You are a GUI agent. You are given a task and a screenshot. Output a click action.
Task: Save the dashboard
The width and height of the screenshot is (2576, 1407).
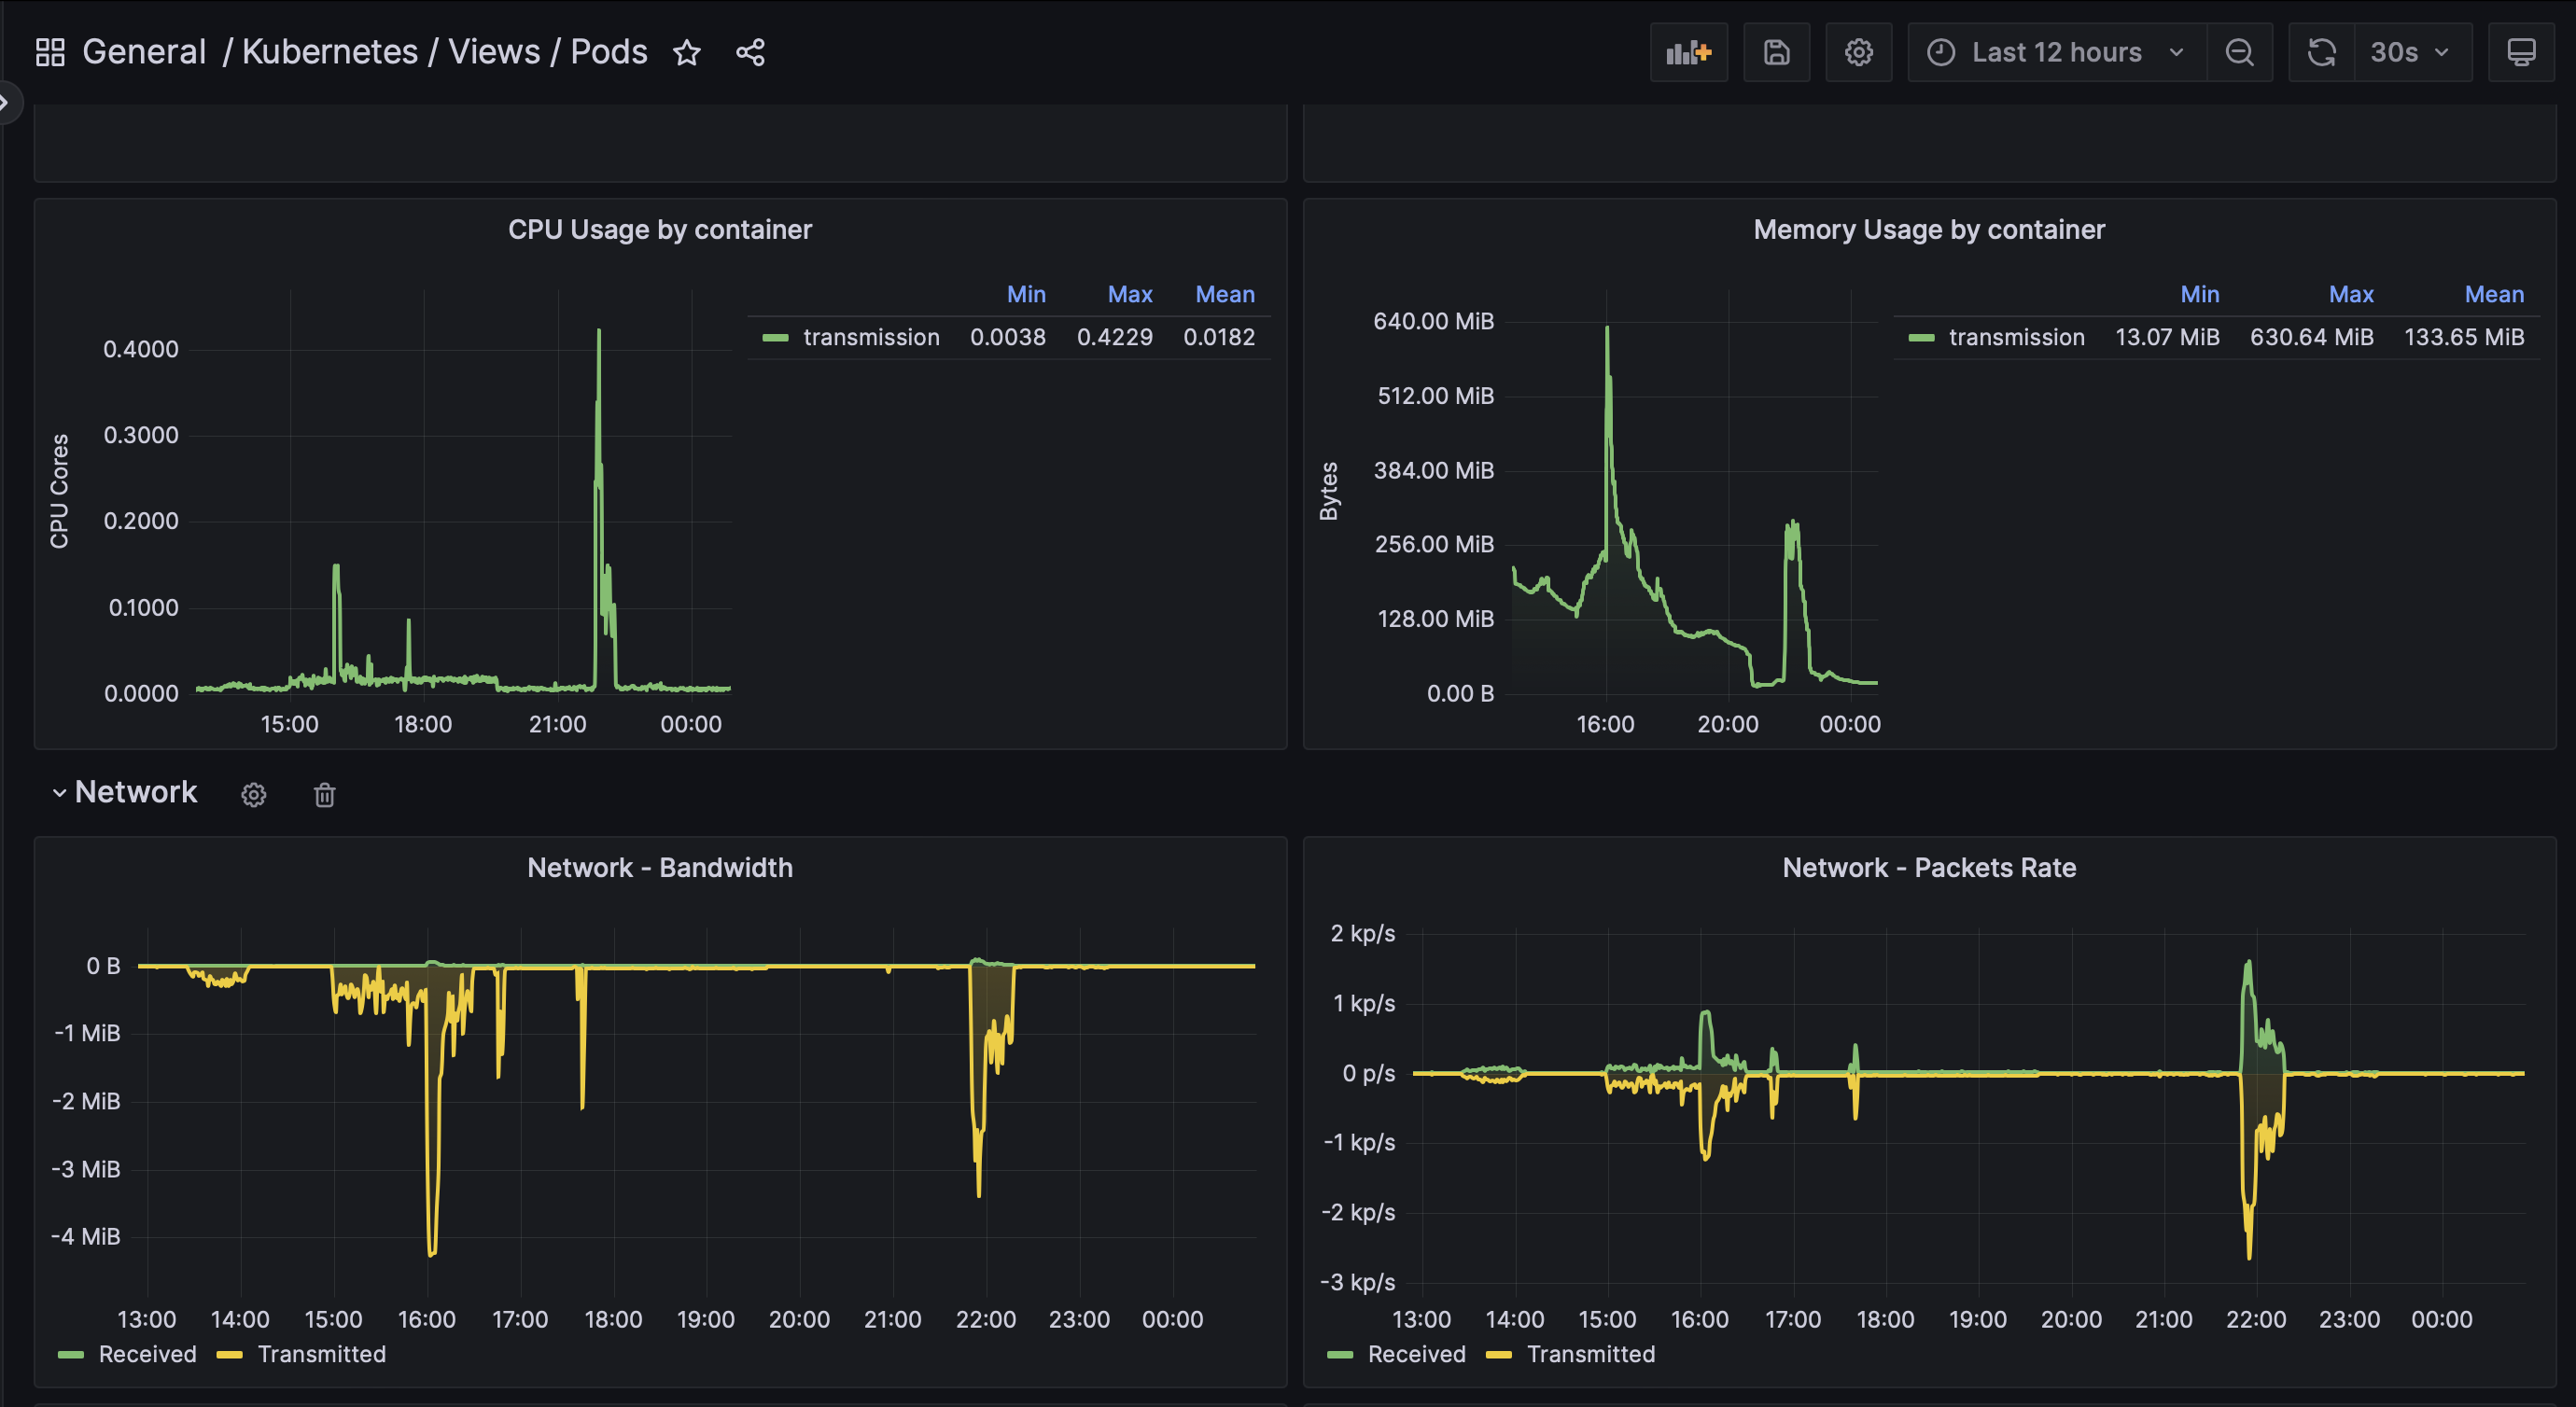pyautogui.click(x=1777, y=52)
